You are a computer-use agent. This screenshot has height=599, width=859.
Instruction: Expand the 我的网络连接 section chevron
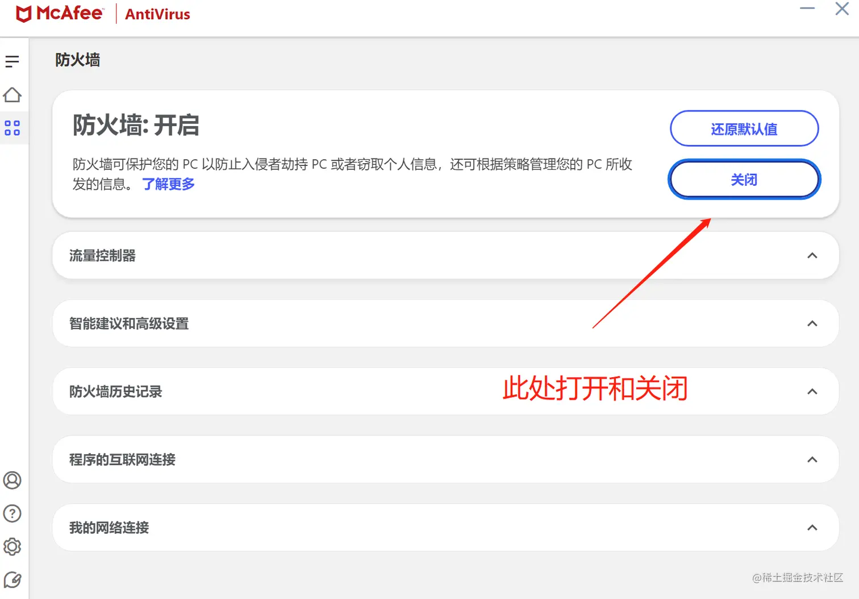coord(812,528)
